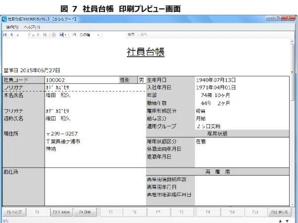The height and width of the screenshot is (223, 298).
Task: Click the 性別 label cell
Action: coord(128,80)
